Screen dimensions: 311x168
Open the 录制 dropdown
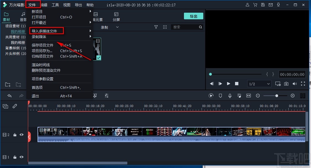[110, 27]
